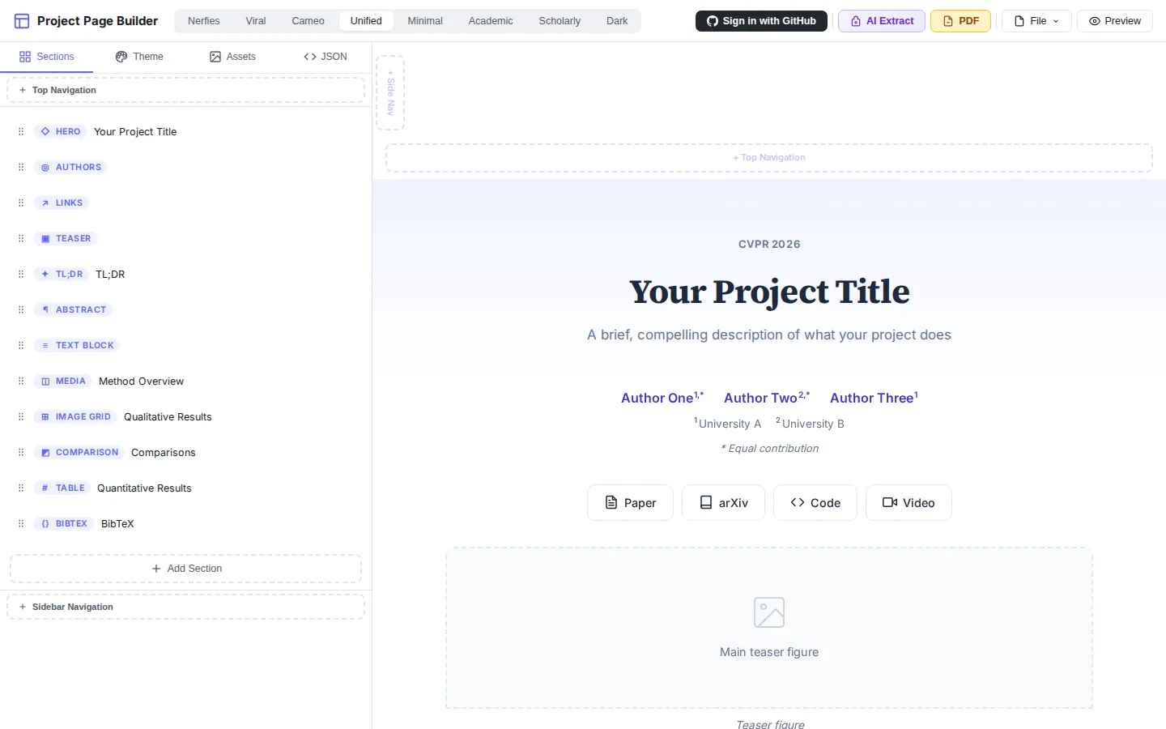Click the Preview eye icon
Screen dimensions: 1166x729
(x=1094, y=21)
